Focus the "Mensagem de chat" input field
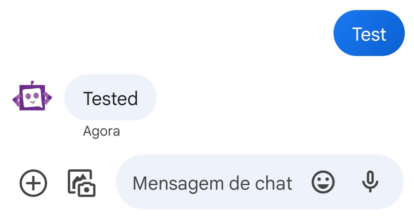The image size is (414, 220). [213, 182]
